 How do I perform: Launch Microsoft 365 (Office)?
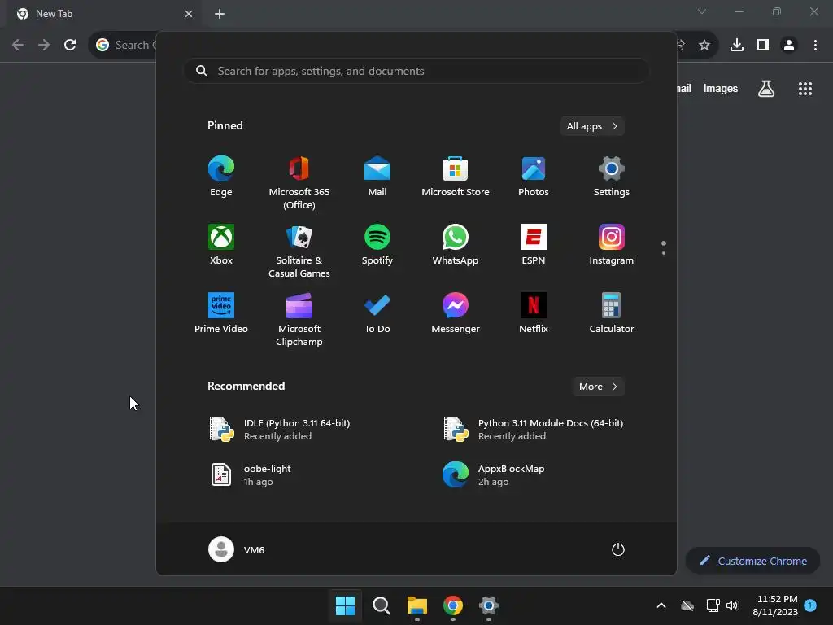(299, 183)
